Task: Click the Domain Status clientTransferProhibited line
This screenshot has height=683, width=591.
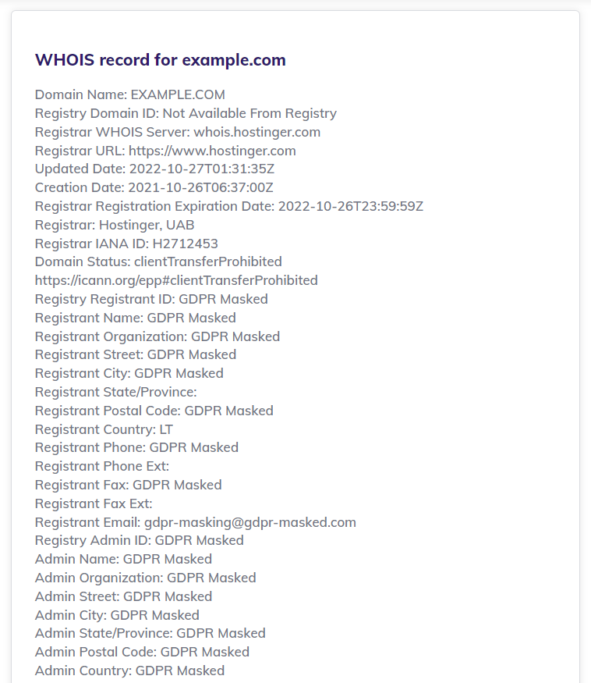Action: 158,262
